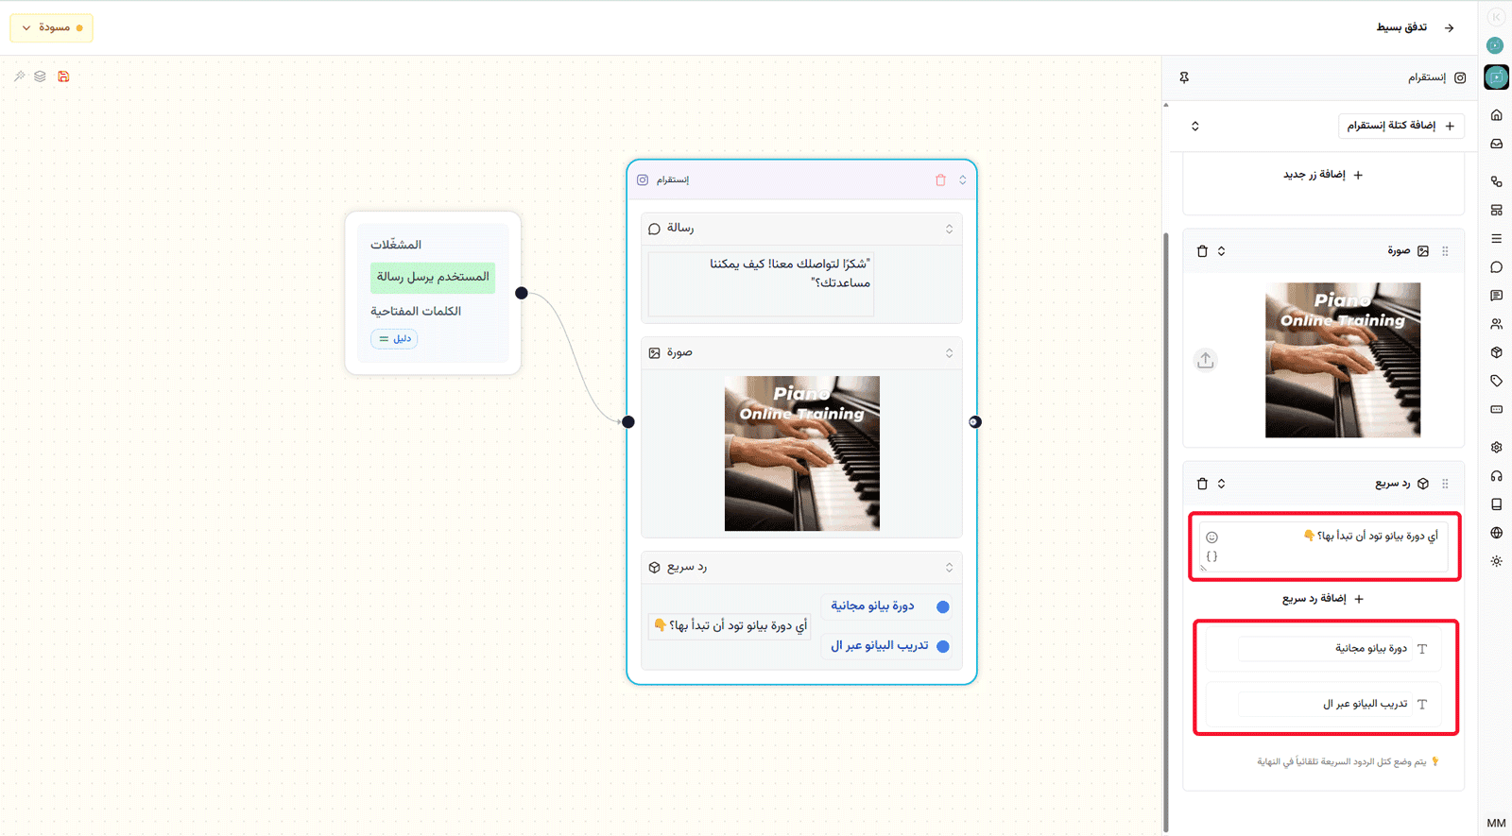Screen dimensions: 1512x836
Task: Collapse the رد سريع section in the node
Action: (x=949, y=568)
